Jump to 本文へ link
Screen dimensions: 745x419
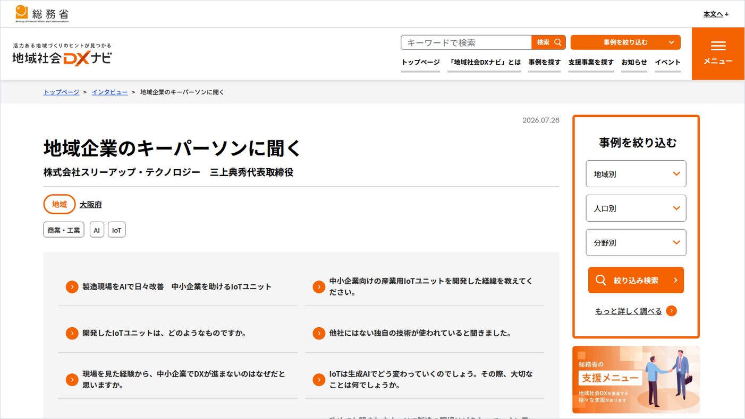(x=716, y=14)
